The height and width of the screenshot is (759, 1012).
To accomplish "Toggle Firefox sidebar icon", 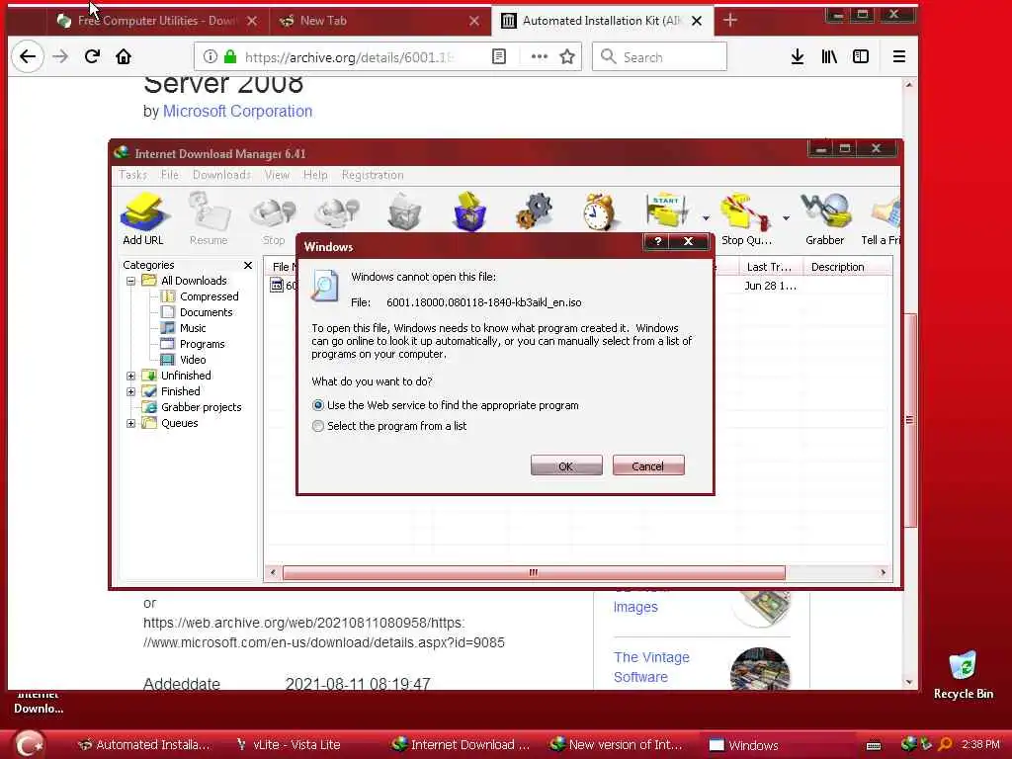I will (x=861, y=56).
